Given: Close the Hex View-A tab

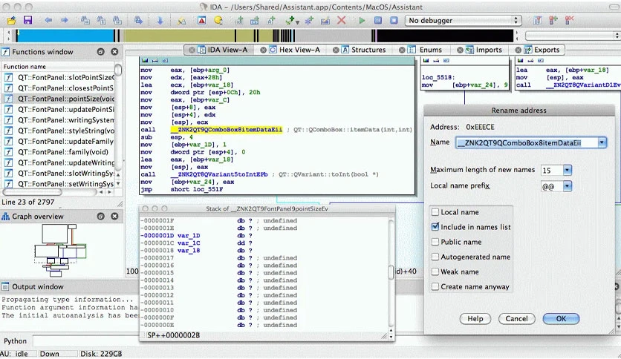Looking at the screenshot, I should (x=263, y=50).
